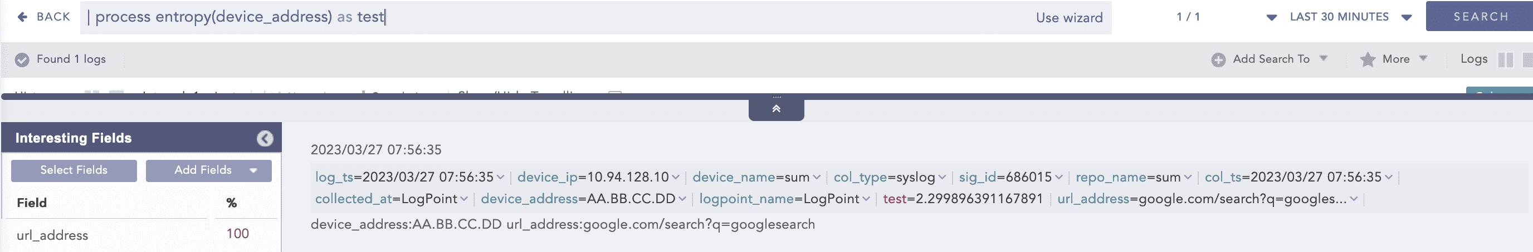This screenshot has width=1533, height=252.
Task: Select url_address in Interesting Fields list
Action: click(52, 235)
